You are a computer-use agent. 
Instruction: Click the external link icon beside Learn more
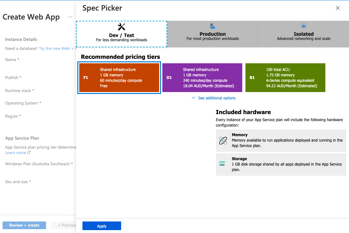tap(29, 152)
